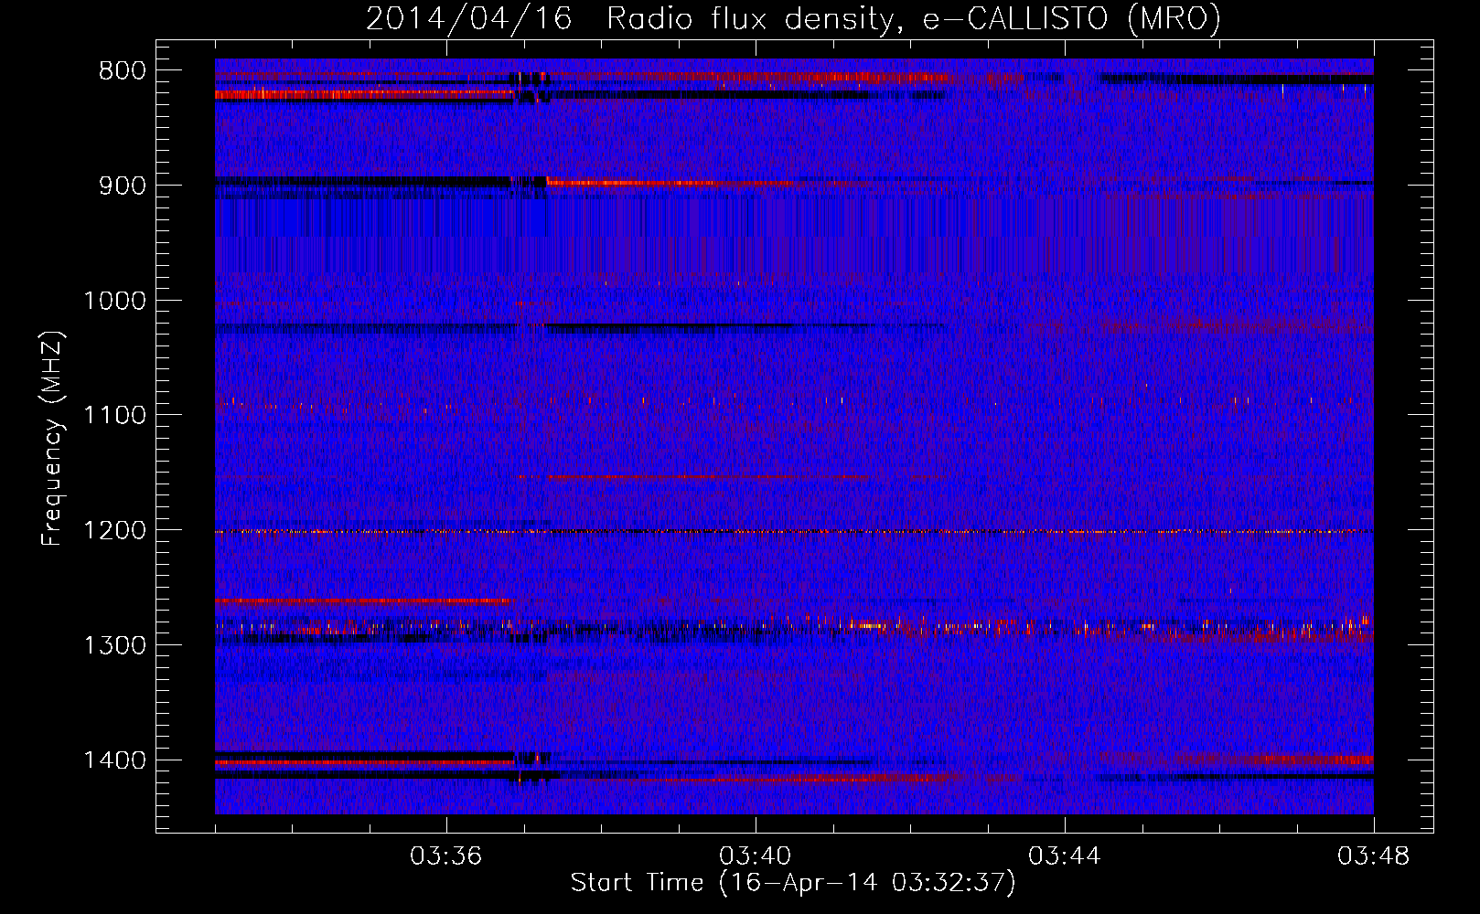Click the 1400 frequency tick label
This screenshot has height=914, width=1480.
114,760
